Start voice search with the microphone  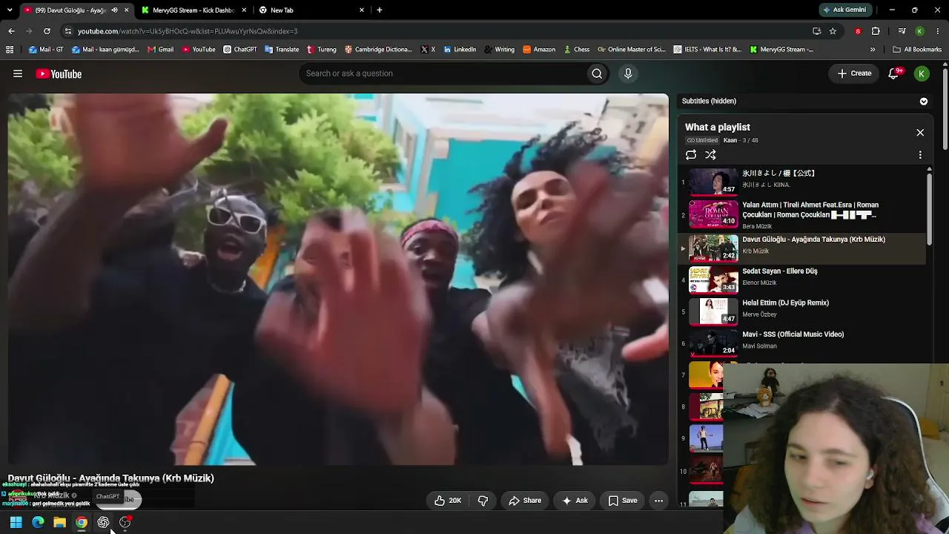628,73
